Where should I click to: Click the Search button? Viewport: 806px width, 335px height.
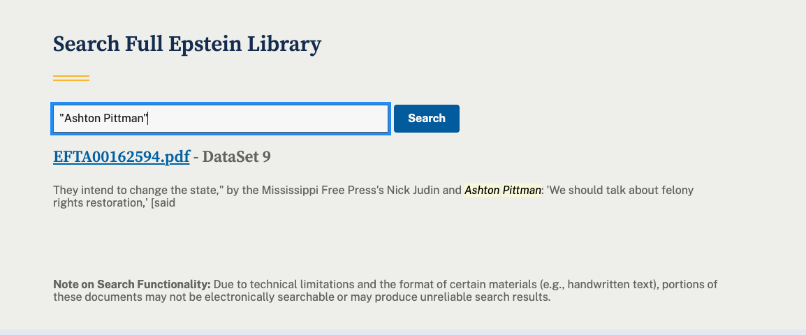[426, 119]
